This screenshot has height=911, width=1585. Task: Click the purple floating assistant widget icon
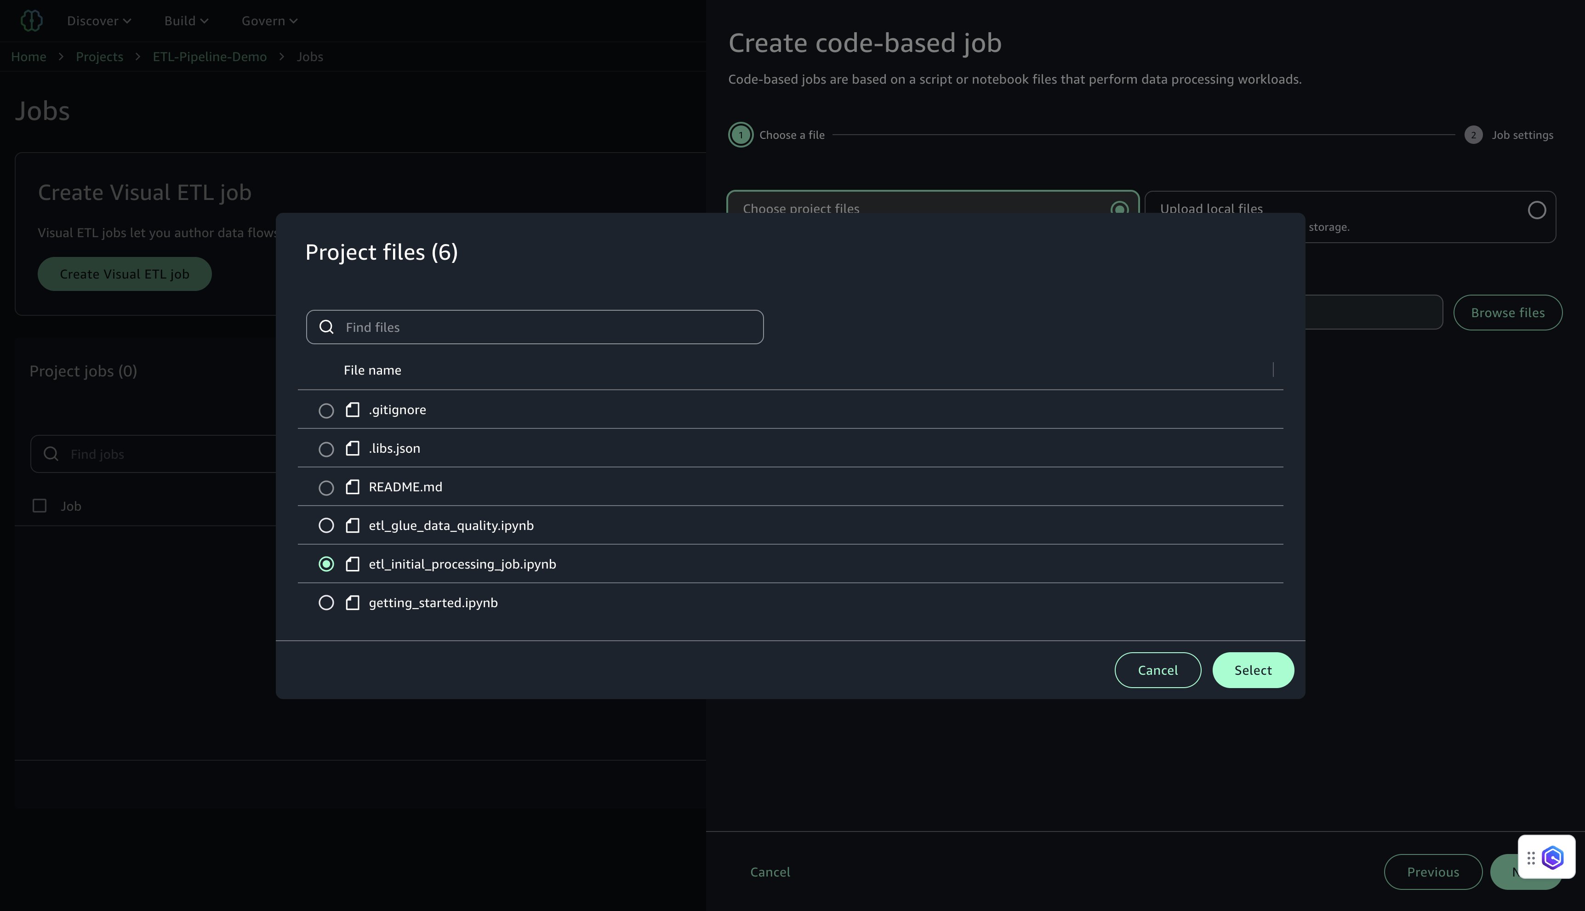[x=1552, y=858]
